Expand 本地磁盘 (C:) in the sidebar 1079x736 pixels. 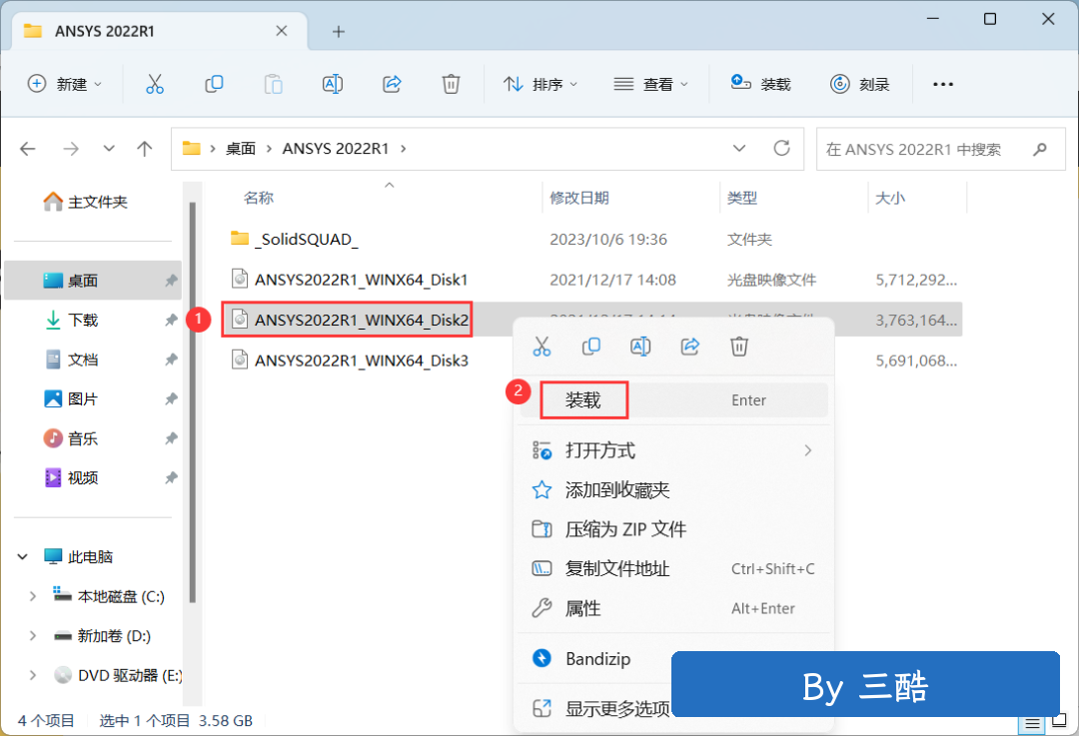[x=32, y=596]
